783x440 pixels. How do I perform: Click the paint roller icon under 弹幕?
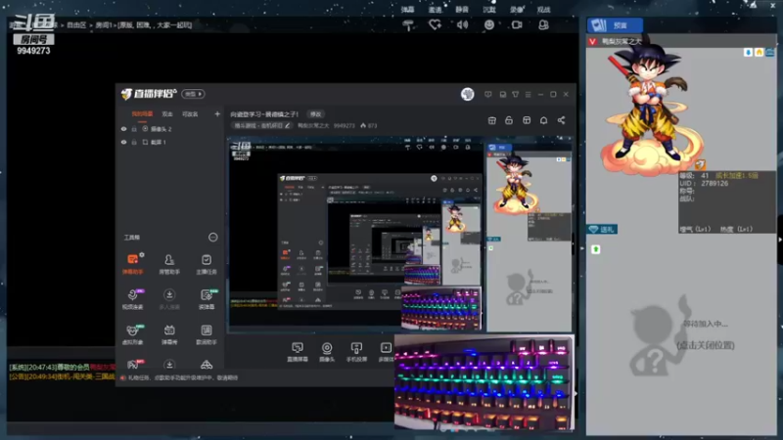[x=408, y=25]
